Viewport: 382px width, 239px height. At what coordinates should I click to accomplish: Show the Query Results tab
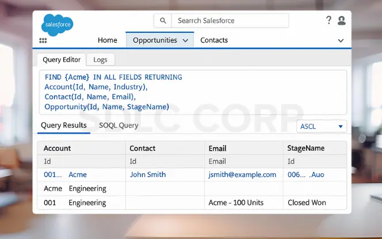click(x=64, y=126)
